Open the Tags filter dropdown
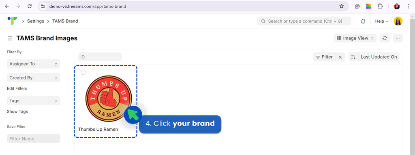This screenshot has height=155, width=415. (34, 101)
